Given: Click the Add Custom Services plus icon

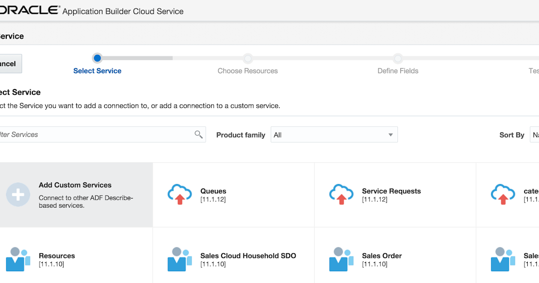Looking at the screenshot, I should (x=18, y=195).
